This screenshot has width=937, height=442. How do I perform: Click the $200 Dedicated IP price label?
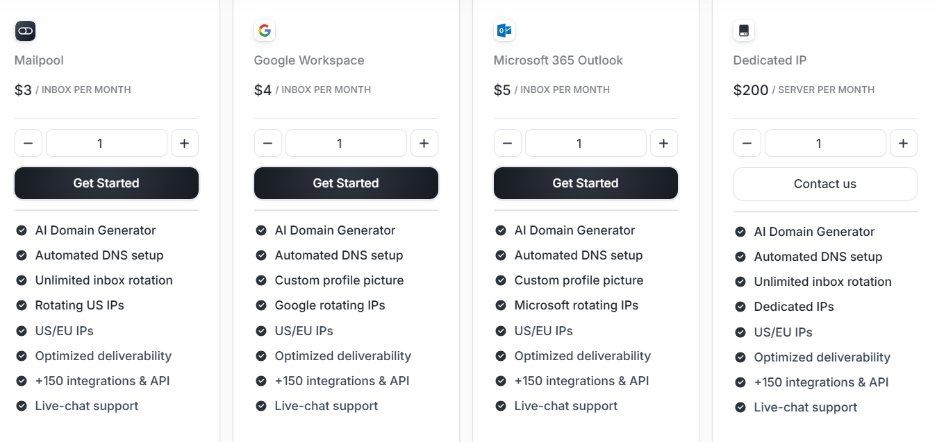pos(750,90)
